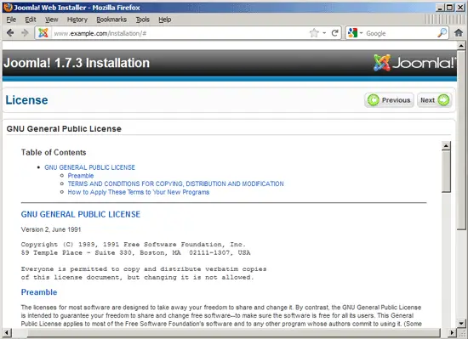Follow the Preamble contents link

point(81,176)
